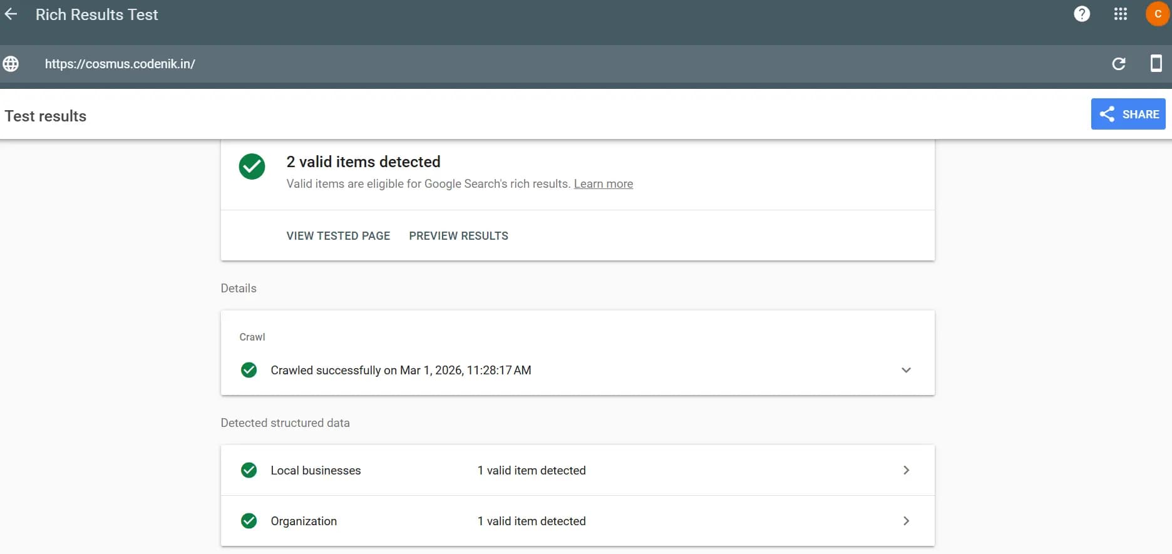Select the Organization label

point(304,521)
